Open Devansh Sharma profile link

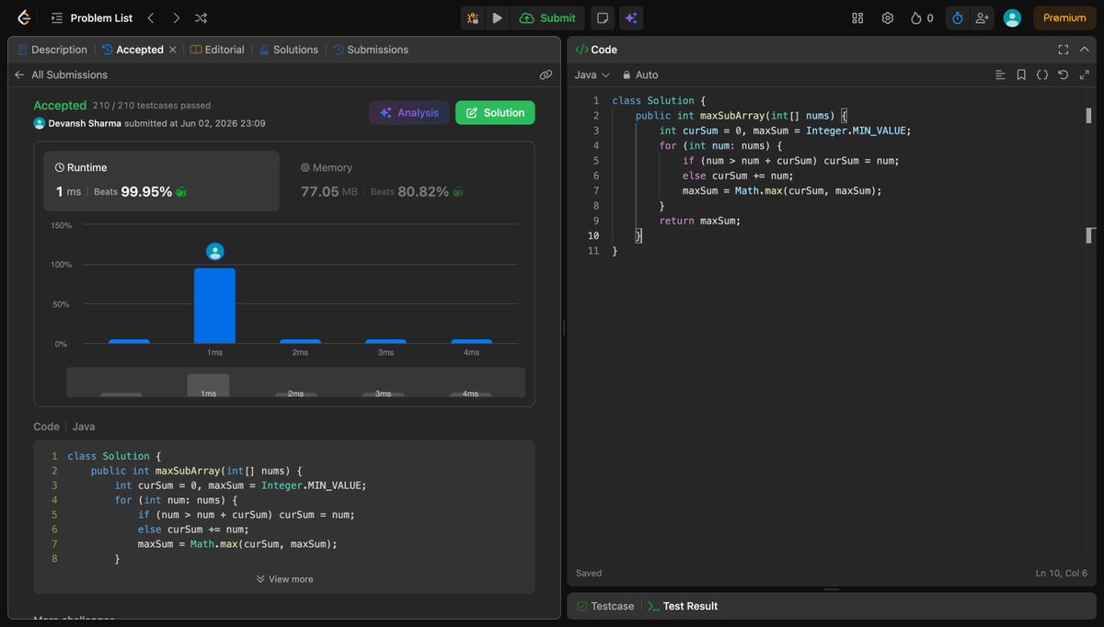point(85,123)
